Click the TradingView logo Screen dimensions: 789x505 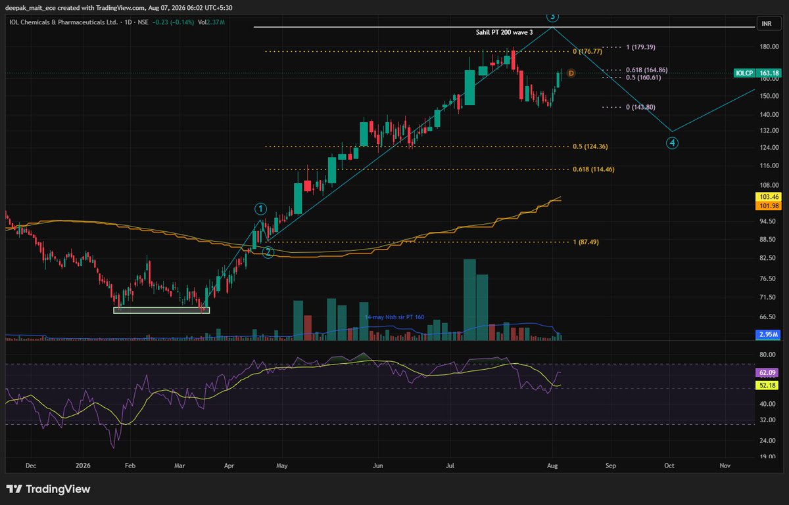pos(48,489)
